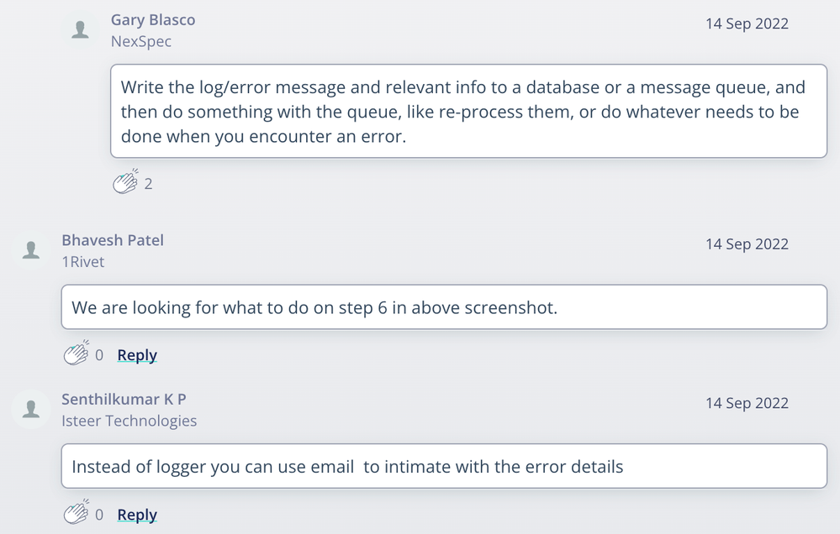Reply to Bhavesh Patel's comment

click(x=137, y=355)
